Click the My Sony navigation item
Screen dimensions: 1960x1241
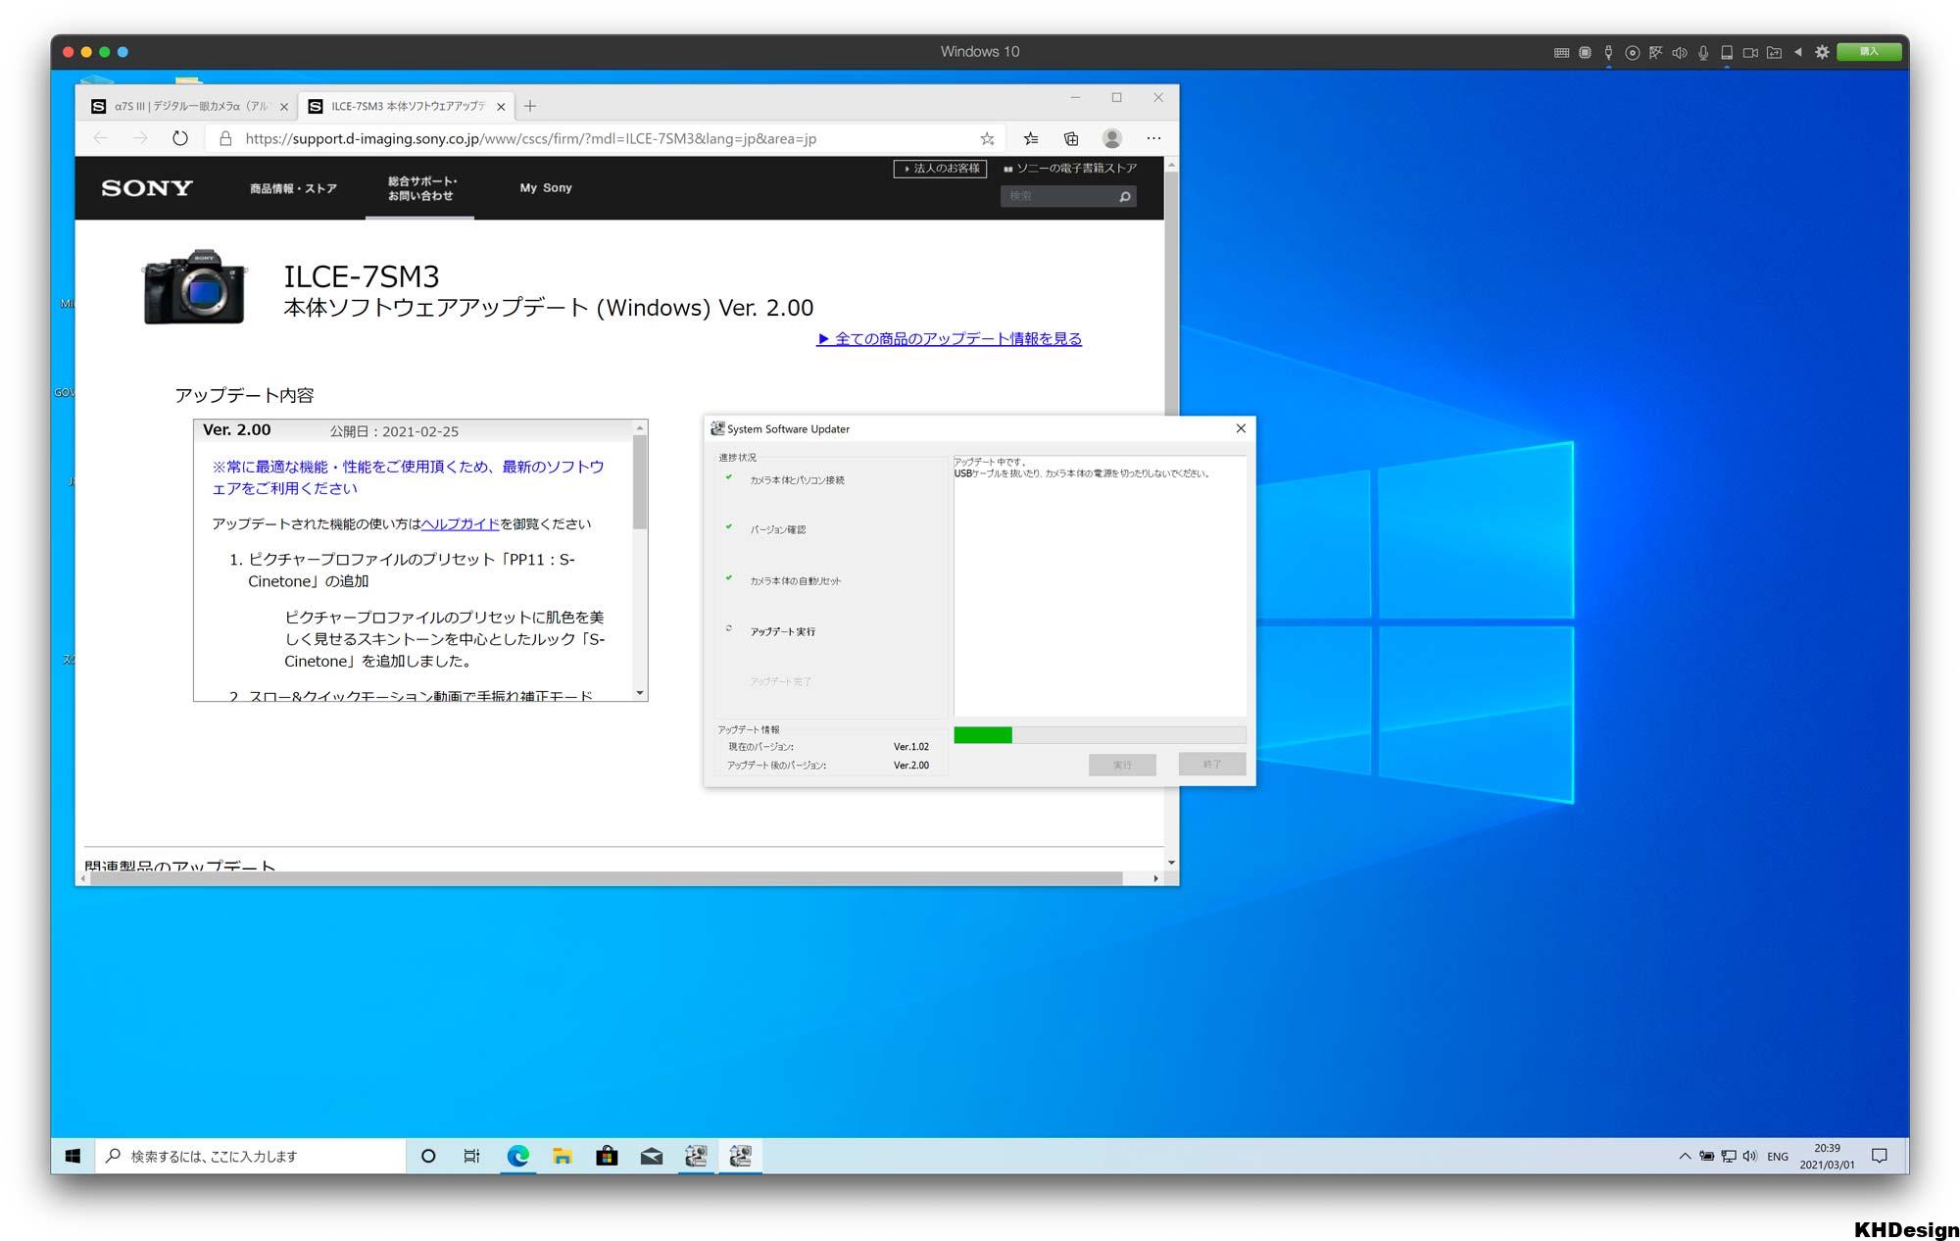click(x=546, y=188)
